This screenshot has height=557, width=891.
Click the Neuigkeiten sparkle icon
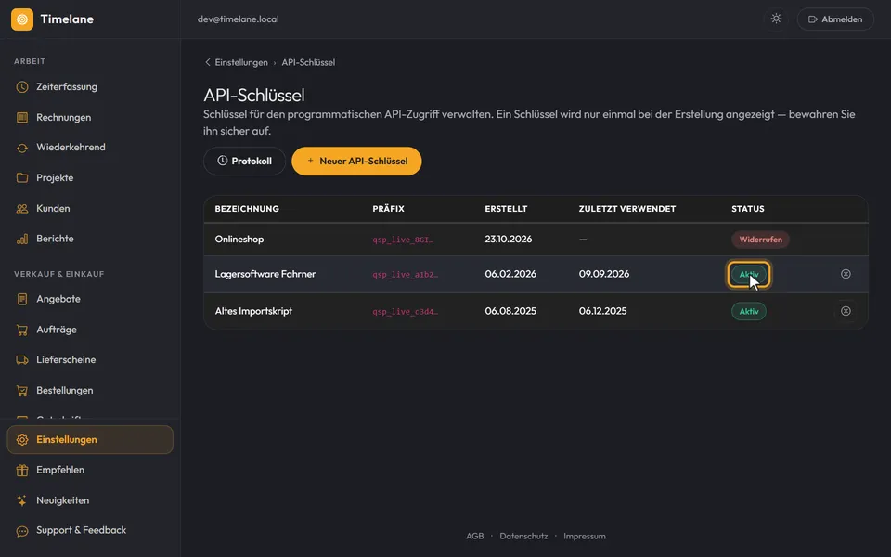(22, 500)
